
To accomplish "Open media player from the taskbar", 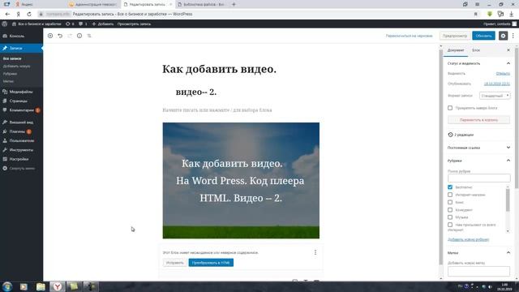I will 24,286.
